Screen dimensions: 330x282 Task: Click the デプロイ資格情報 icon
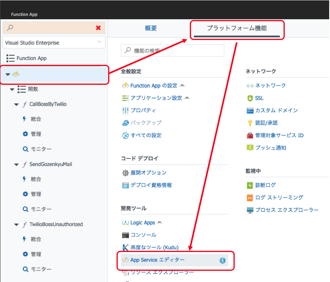click(125, 185)
